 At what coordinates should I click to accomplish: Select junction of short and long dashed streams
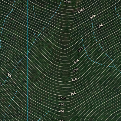[x=35, y=40]
